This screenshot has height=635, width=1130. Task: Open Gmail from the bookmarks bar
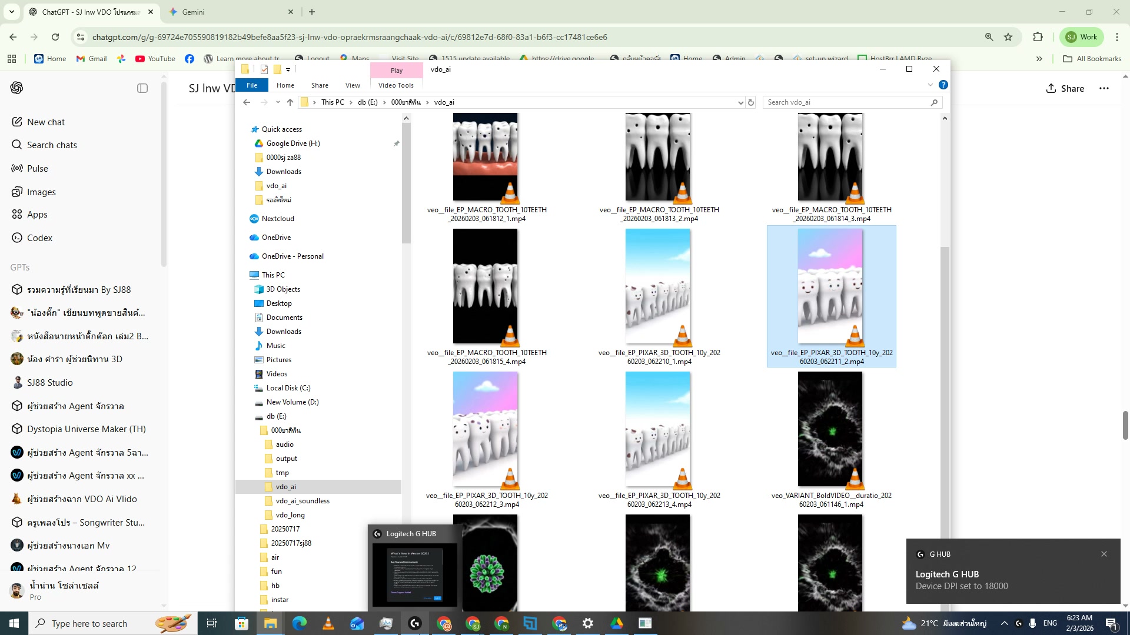point(91,59)
